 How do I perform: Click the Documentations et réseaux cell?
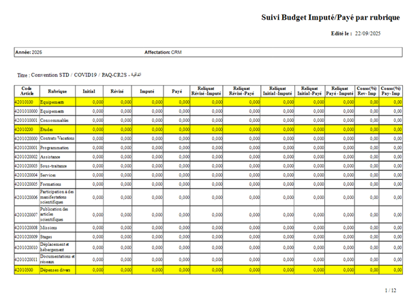(x=57, y=260)
